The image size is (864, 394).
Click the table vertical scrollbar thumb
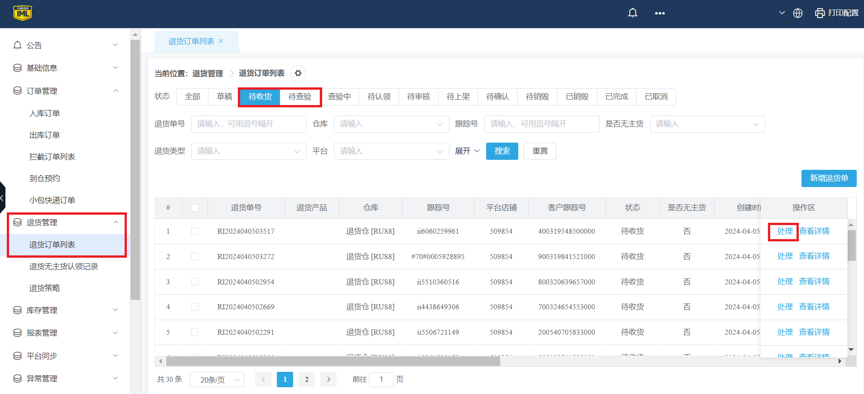point(852,245)
